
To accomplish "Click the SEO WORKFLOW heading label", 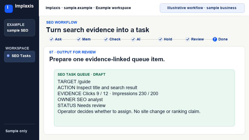I will pyautogui.click(x=62, y=22).
